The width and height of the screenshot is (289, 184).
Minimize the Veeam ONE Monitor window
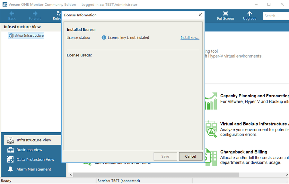[x=256, y=4]
